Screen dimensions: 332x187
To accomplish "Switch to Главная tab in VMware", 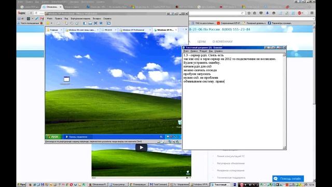I will coord(54,30).
